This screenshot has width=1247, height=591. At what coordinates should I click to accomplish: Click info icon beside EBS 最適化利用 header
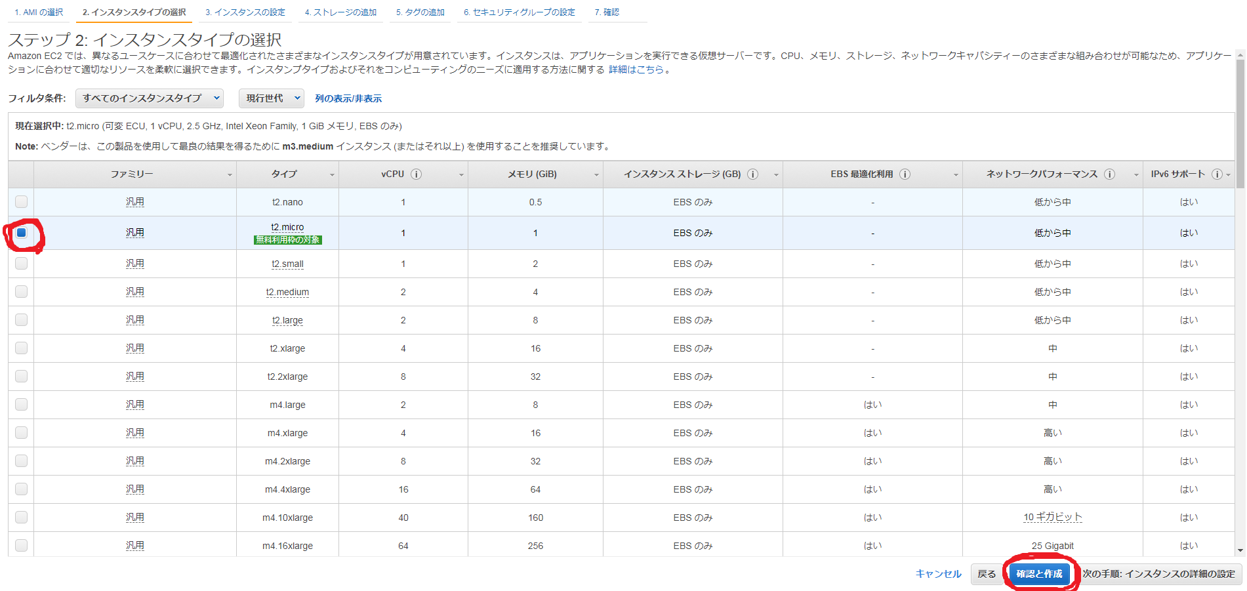(905, 174)
